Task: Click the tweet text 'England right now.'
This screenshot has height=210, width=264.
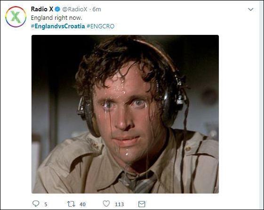Action: (56, 18)
